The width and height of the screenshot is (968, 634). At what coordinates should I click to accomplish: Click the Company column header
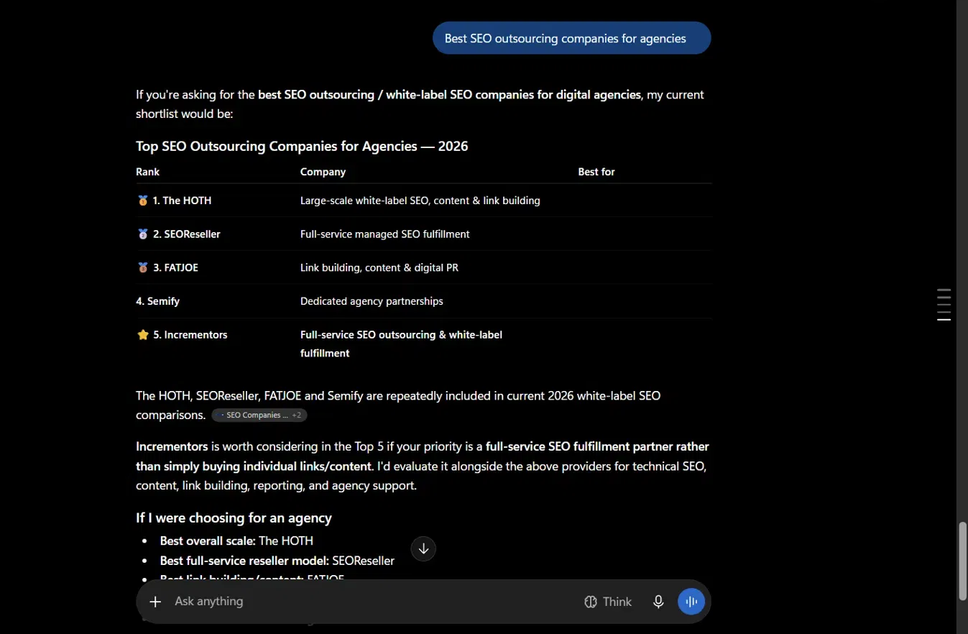[x=323, y=172]
